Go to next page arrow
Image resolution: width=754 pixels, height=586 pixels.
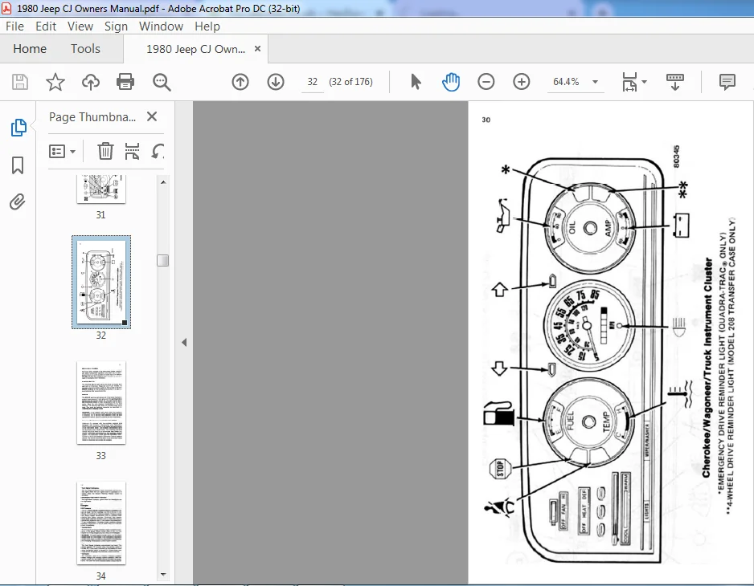click(x=276, y=82)
